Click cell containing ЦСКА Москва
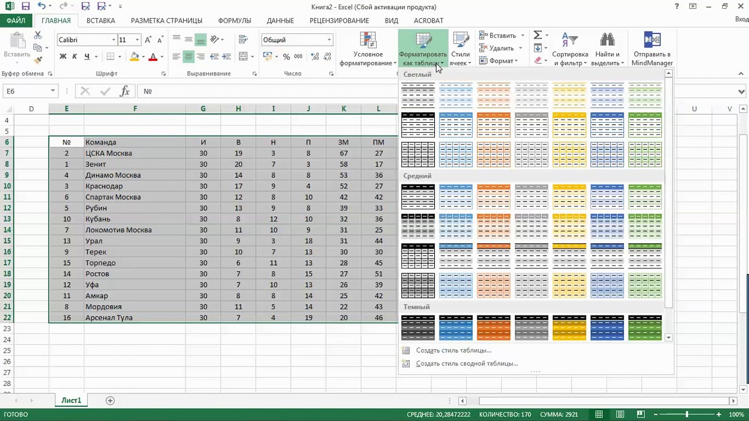 (135, 153)
